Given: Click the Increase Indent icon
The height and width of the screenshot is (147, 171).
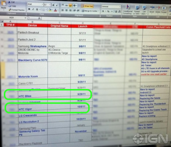Looking at the screenshot, I should point(78,11).
